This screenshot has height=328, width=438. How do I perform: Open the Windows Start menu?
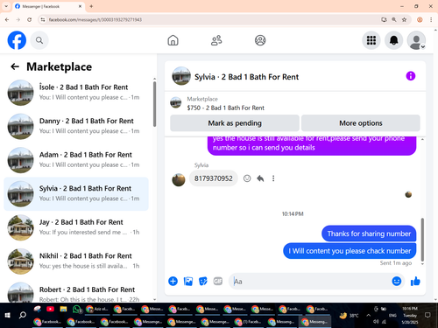8,315
